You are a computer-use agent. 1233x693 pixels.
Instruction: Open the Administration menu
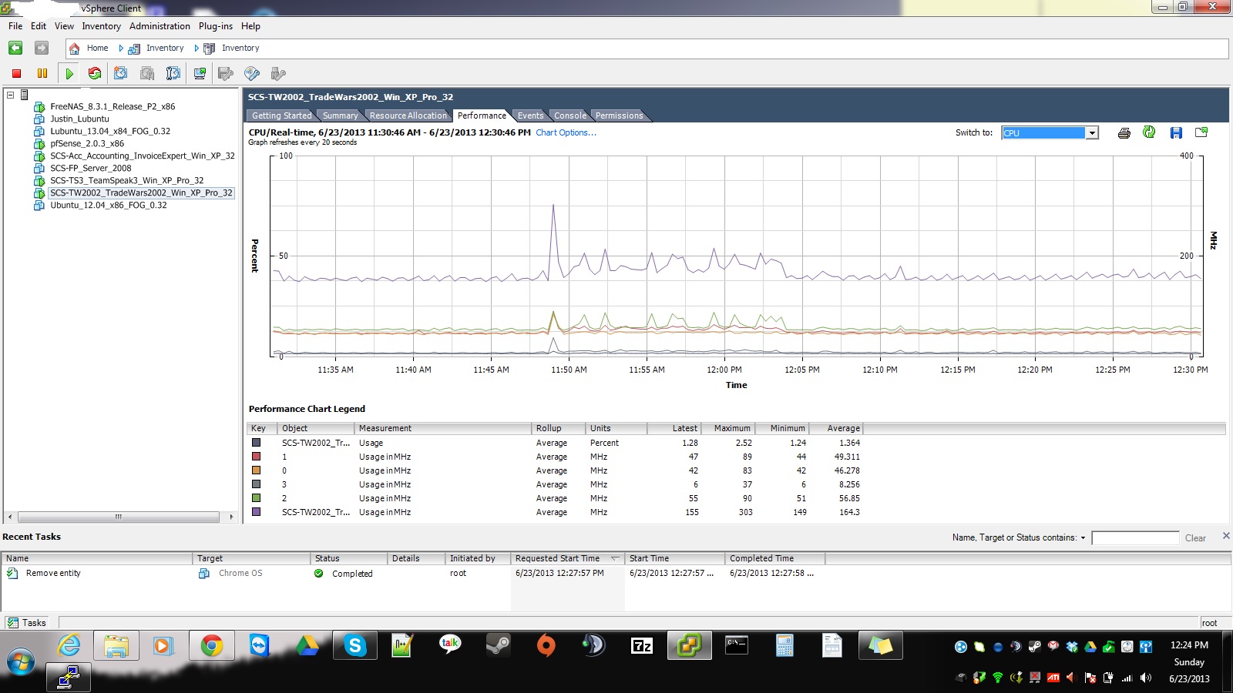(x=159, y=25)
